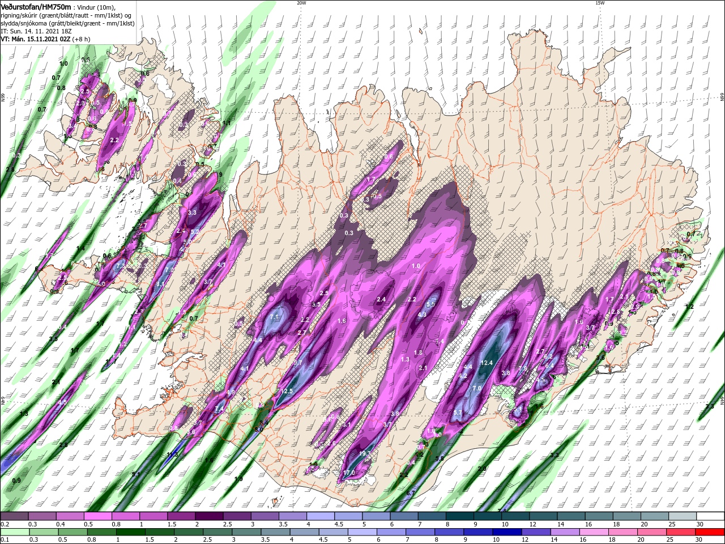The height and width of the screenshot is (544, 725).
Task: Select the bottom-row swatch between 25 and 30
Action: (x=682, y=532)
